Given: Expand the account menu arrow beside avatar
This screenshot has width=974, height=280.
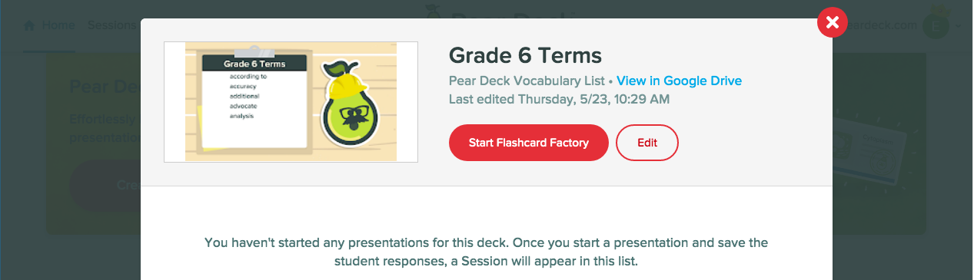Looking at the screenshot, I should (959, 26).
